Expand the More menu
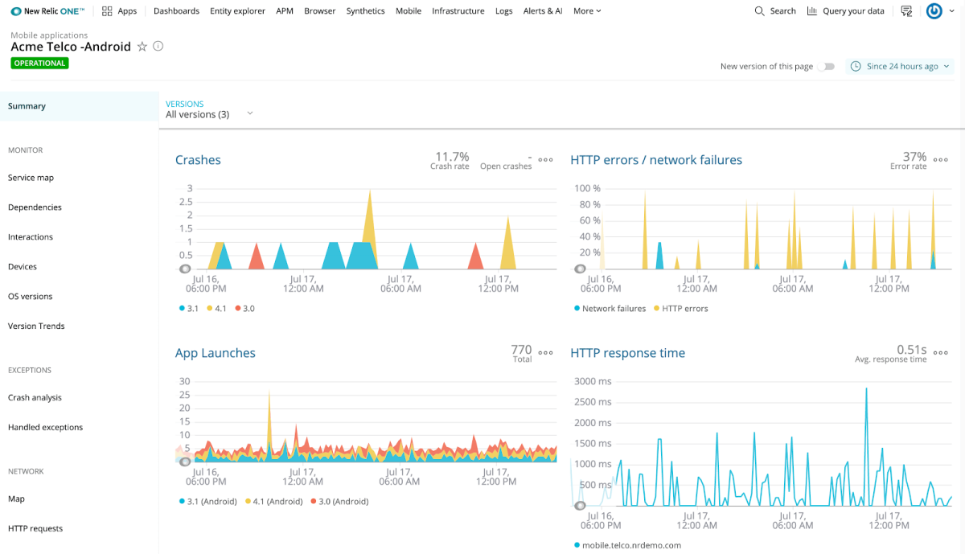 point(587,11)
